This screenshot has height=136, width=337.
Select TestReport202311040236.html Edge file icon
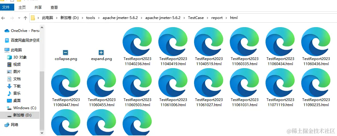137,42
